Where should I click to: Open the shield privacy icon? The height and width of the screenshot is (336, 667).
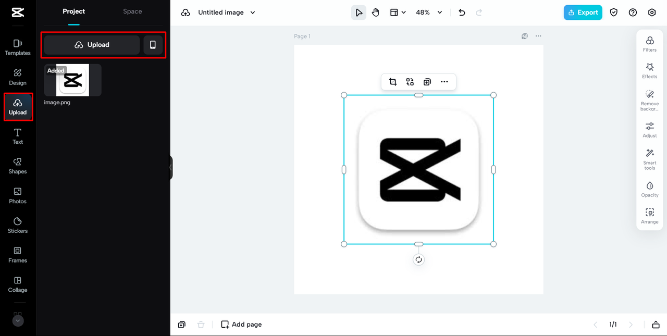pos(614,13)
